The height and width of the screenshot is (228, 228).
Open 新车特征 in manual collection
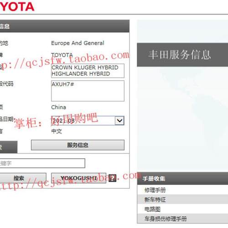tap(182, 199)
